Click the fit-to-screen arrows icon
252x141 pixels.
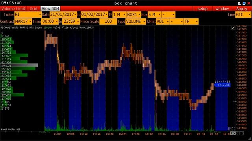tap(233, 128)
